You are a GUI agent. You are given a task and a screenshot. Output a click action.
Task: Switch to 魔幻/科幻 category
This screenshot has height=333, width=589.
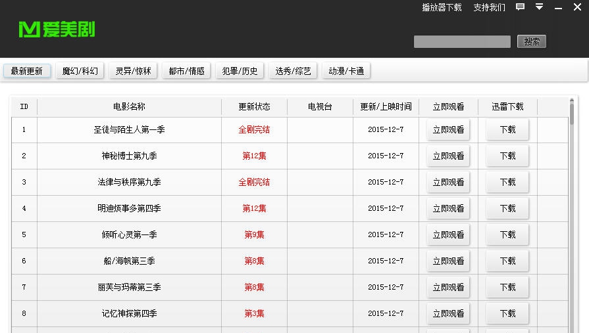(x=80, y=71)
